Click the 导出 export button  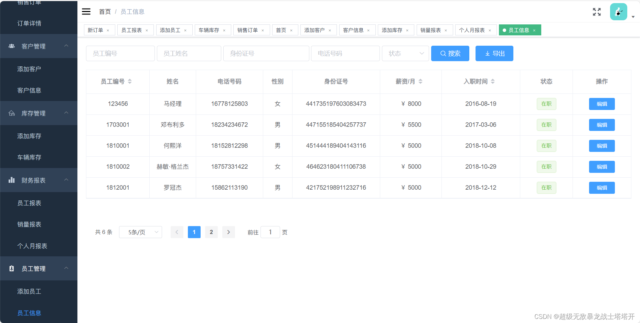(x=494, y=54)
